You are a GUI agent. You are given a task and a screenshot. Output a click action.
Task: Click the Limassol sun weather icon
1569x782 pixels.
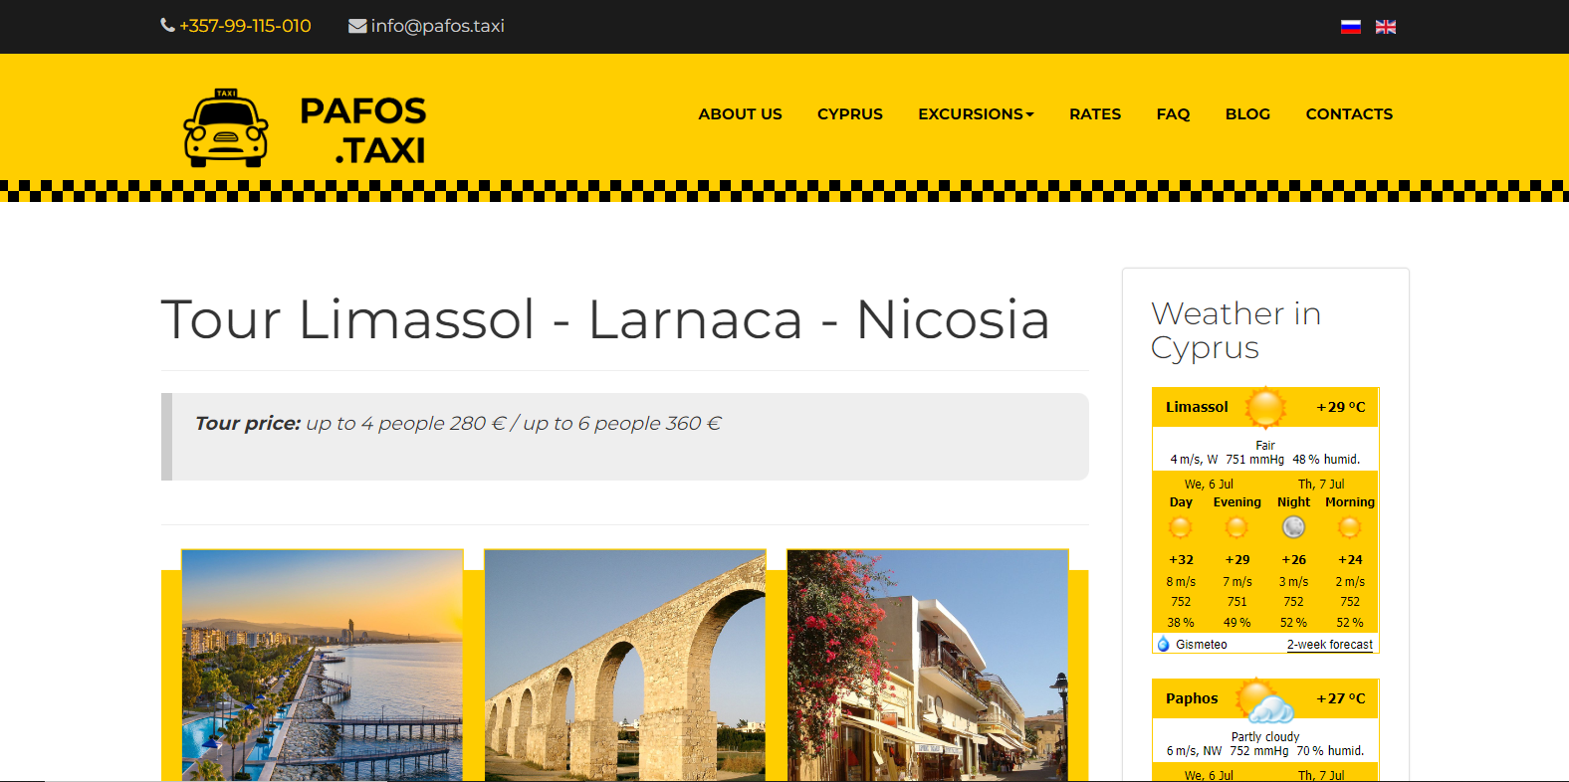[x=1265, y=407]
